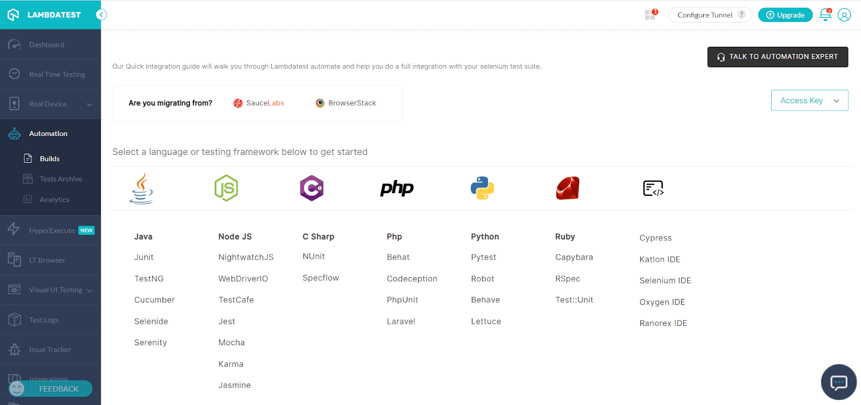The height and width of the screenshot is (405, 861).
Task: Select the Node JS logo icon
Action: pos(226,188)
